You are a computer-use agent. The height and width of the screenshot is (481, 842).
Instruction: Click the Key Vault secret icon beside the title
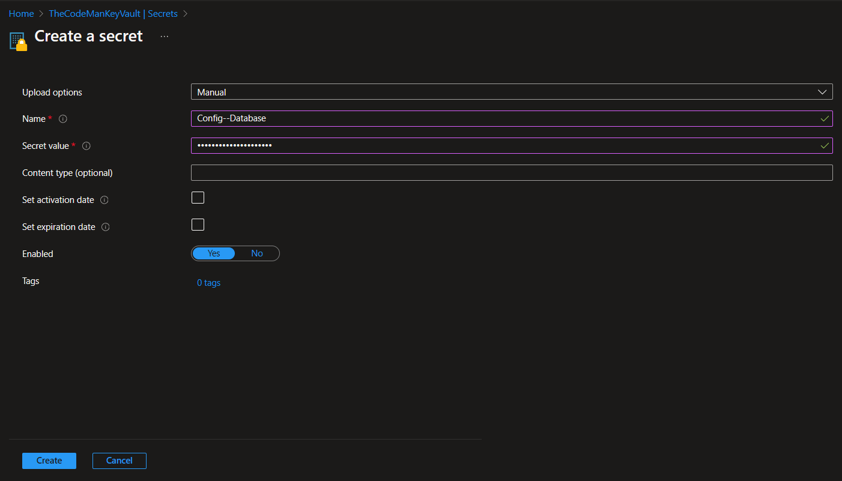click(19, 41)
